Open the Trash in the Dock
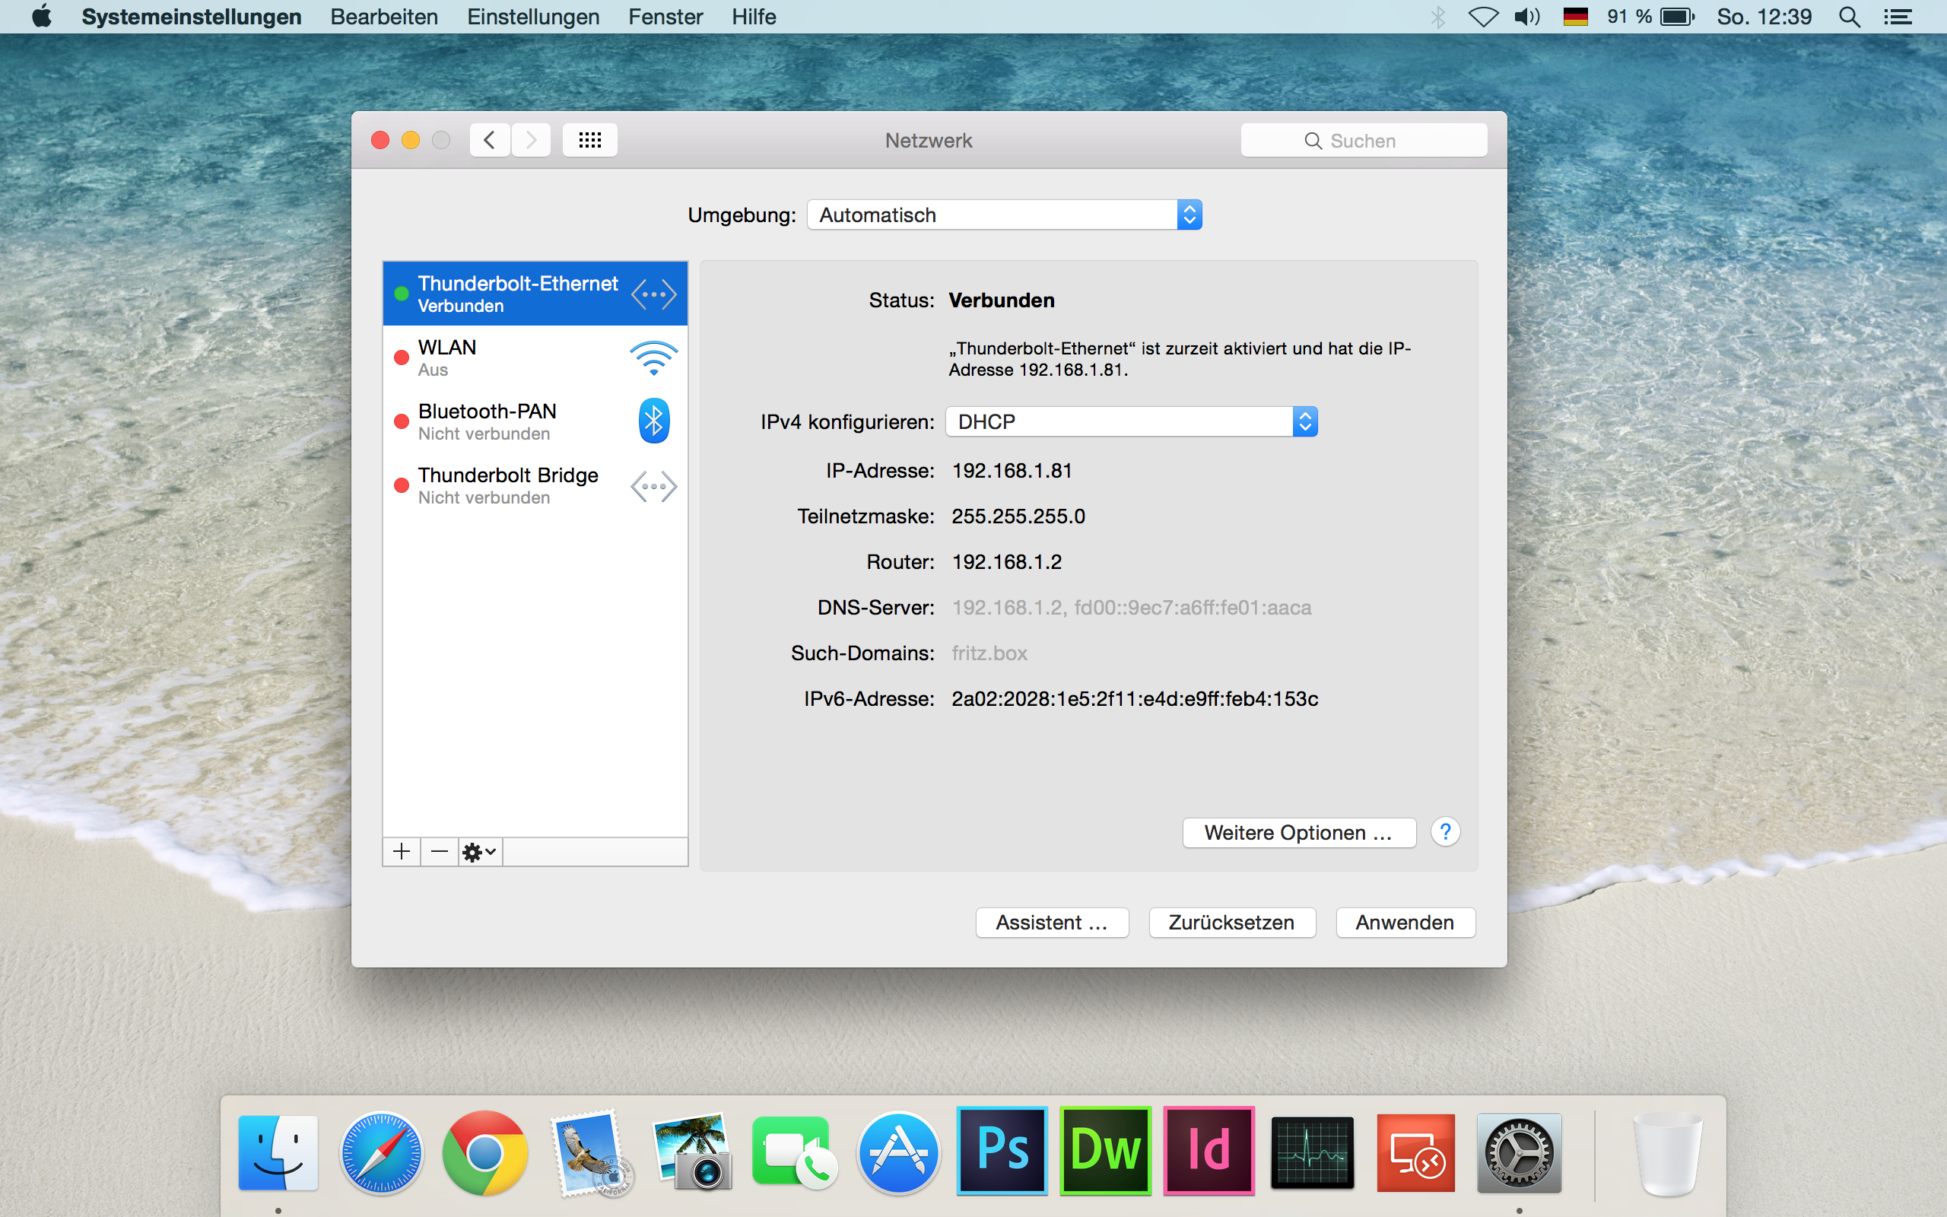 click(x=1668, y=1152)
